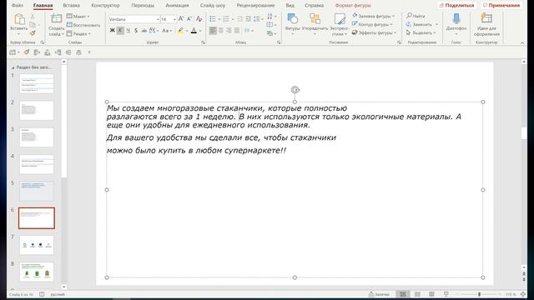534x300 pixels.
Task: Switch to slide sorter view in status bar
Action: click(417, 294)
